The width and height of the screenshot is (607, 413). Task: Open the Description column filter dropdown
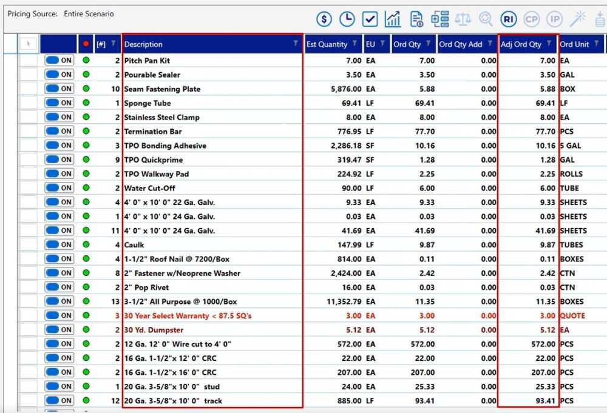(x=296, y=44)
